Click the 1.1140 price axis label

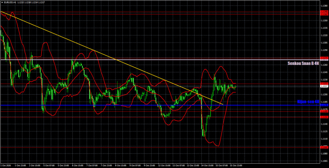pos(324,124)
